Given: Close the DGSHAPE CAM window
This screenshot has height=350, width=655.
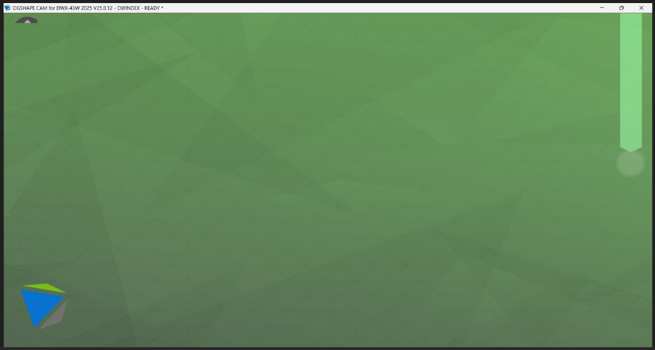Looking at the screenshot, I should point(641,8).
